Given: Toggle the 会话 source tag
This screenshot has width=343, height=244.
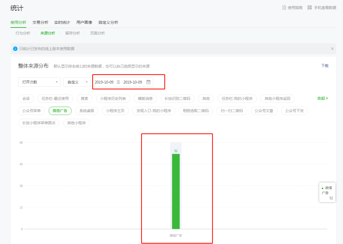Looking at the screenshot, I should coord(26,99).
